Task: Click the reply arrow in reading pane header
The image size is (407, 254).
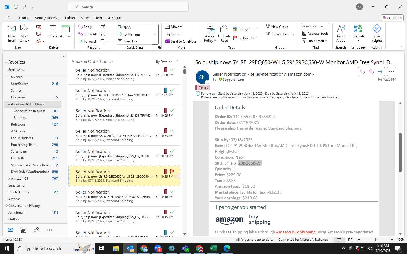Action: click(362, 72)
